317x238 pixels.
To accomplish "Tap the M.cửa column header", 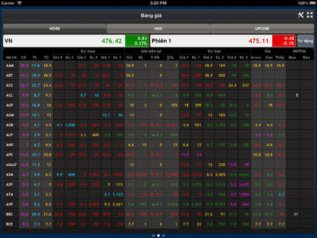I will [x=256, y=58].
